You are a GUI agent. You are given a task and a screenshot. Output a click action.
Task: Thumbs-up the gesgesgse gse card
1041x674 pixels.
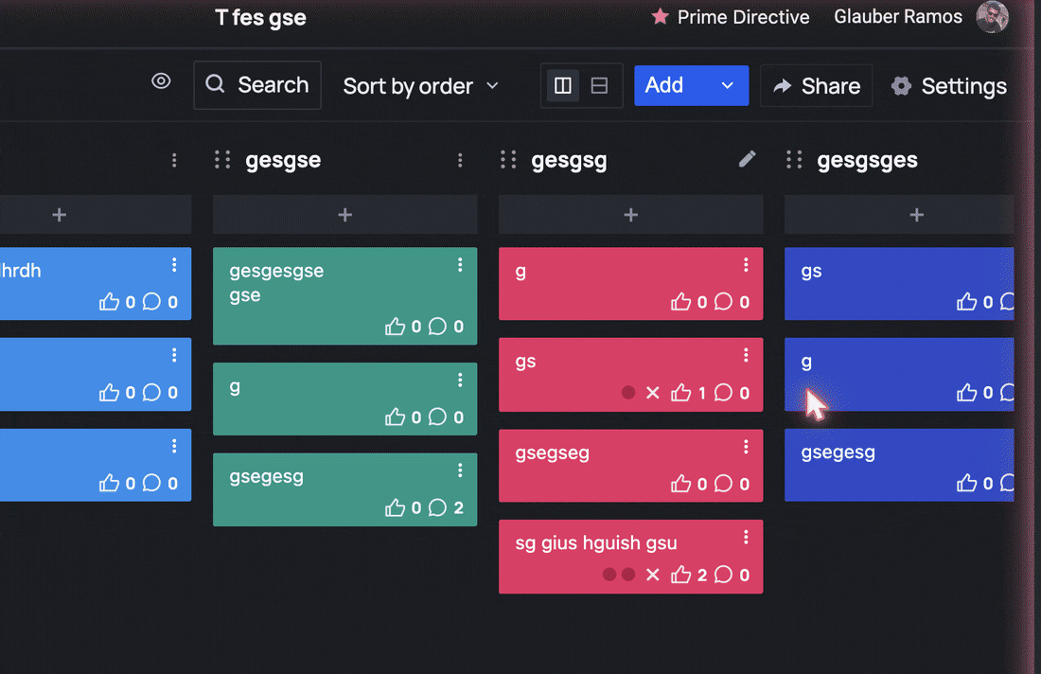click(395, 326)
